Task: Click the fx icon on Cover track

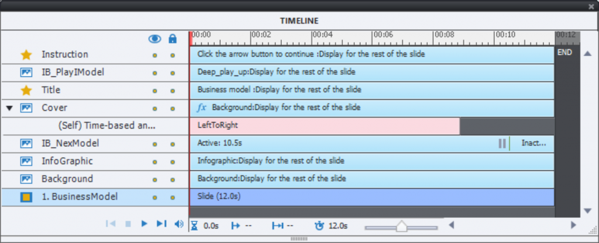Action: click(202, 108)
